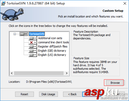Select command line client tools feature
Image resolution: width=129 pixels, height=101 pixels.
tap(53, 42)
